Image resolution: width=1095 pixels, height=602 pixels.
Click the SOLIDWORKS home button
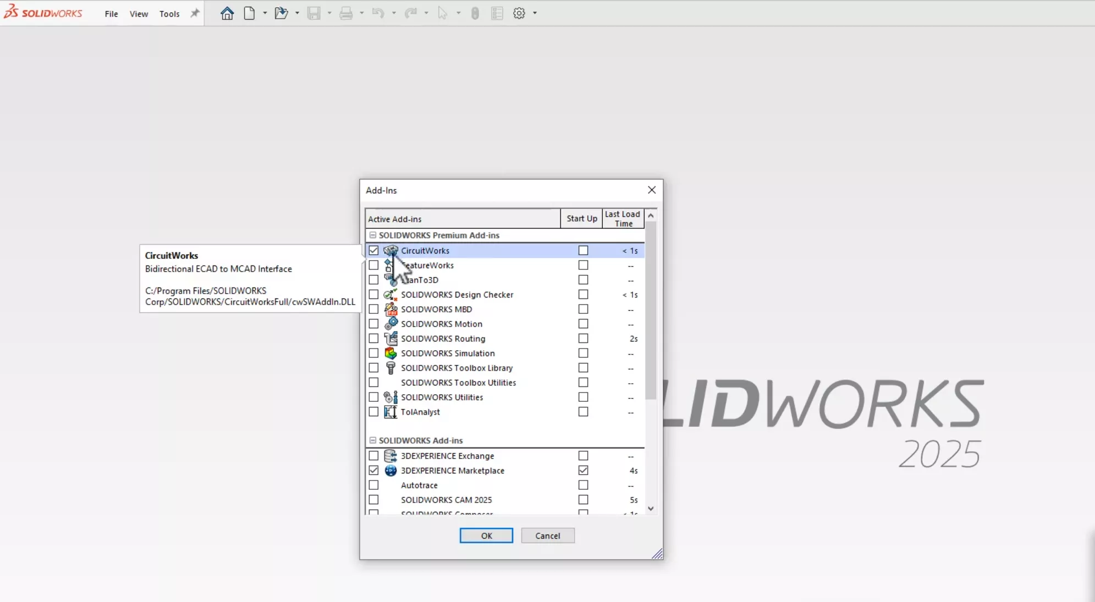227,13
